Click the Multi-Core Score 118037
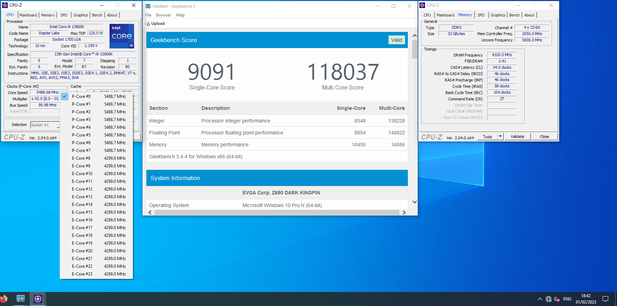Viewport: 617px width, 306px height. click(343, 72)
